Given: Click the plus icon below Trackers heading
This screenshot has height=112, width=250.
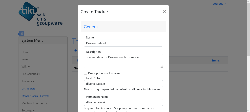Looking at the screenshot, I should [76, 50].
